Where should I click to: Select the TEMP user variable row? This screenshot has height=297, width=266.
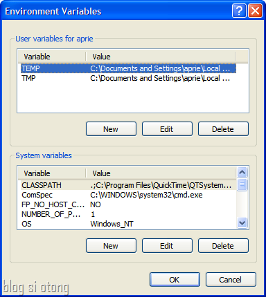click(x=128, y=68)
